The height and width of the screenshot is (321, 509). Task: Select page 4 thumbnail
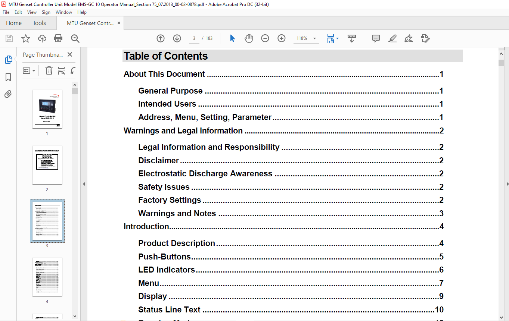click(x=47, y=277)
